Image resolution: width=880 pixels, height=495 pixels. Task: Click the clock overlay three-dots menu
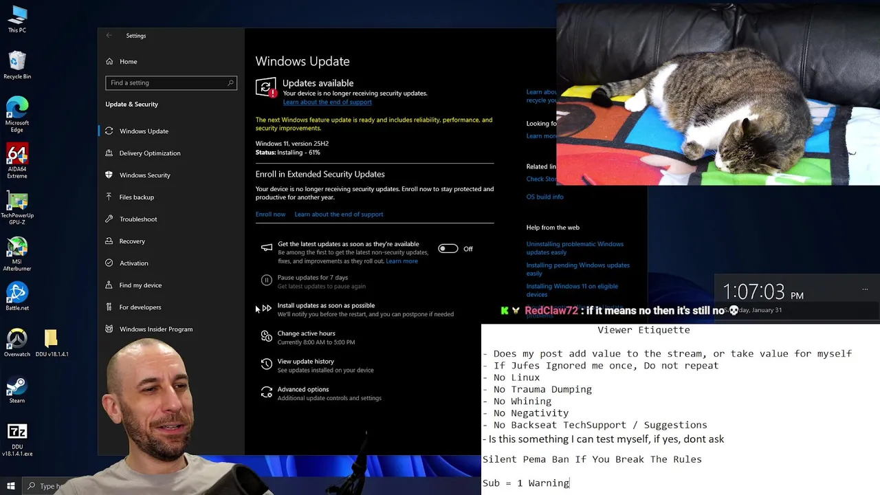(865, 289)
